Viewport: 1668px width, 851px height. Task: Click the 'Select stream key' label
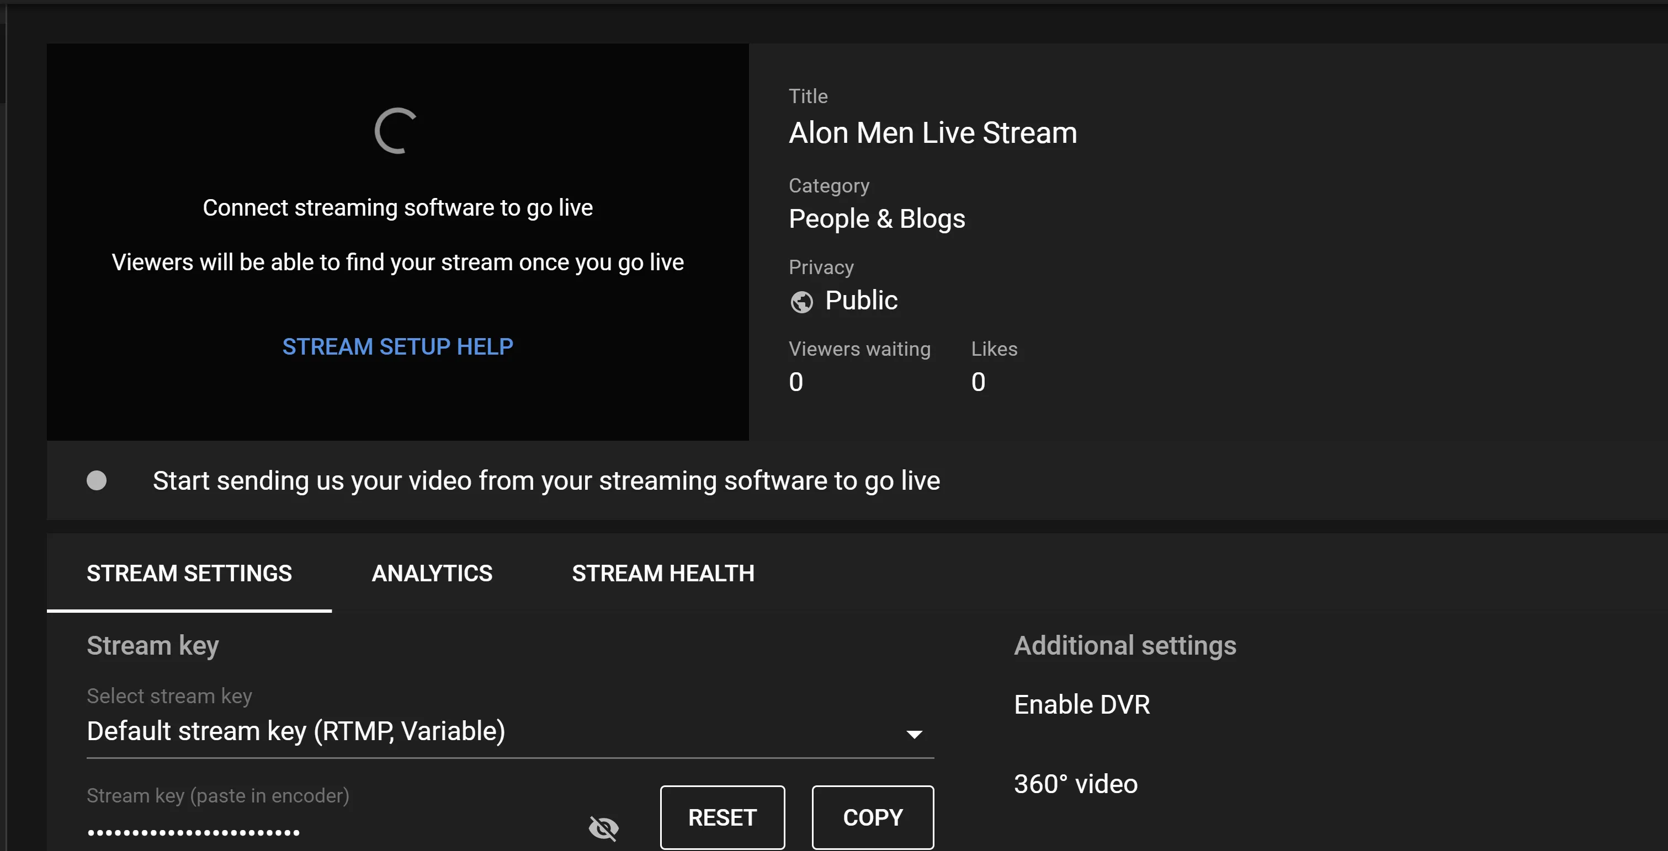(169, 697)
